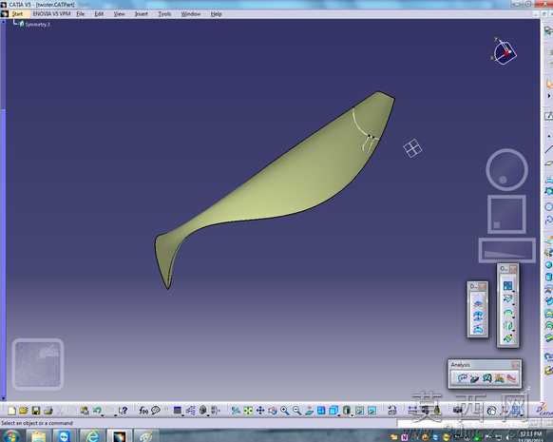553x442 pixels.
Task: Open the dropdown beside blue square icon
Action: (x=183, y=414)
